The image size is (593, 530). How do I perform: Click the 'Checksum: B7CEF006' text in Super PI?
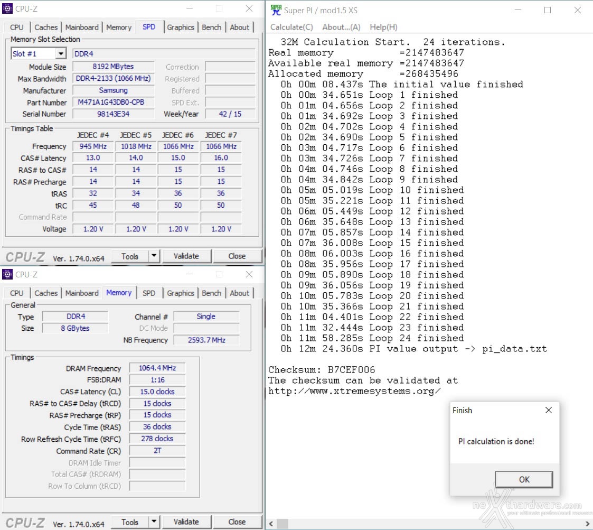point(322,370)
